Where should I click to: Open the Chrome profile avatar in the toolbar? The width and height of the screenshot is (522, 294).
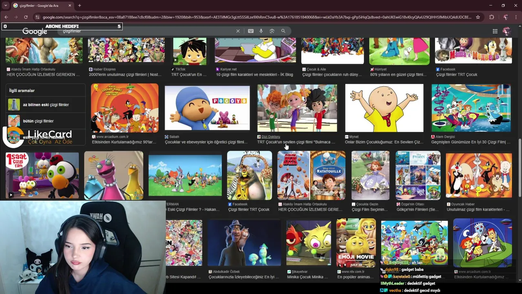click(506, 17)
